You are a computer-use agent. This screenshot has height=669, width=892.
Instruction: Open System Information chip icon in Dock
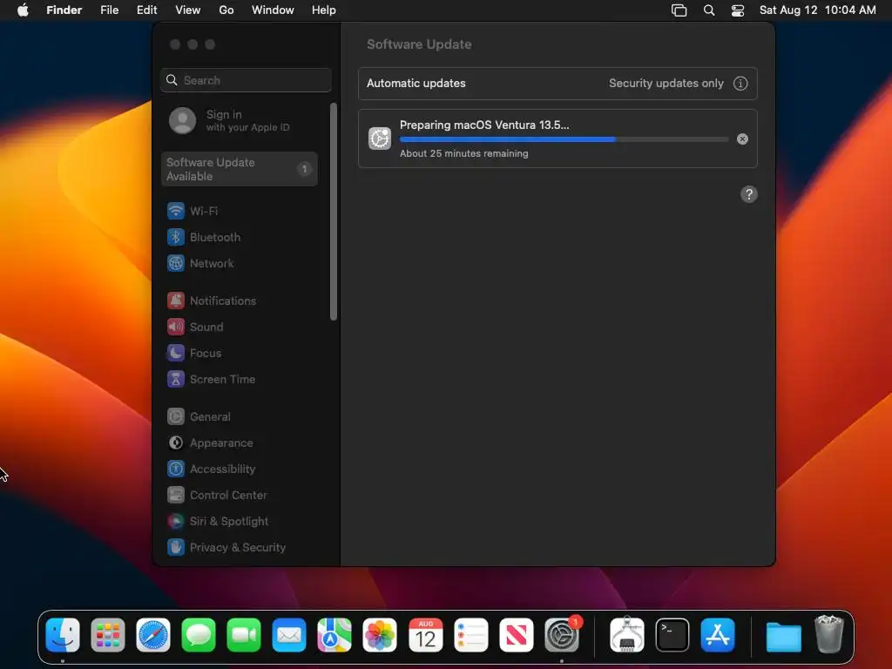point(627,635)
